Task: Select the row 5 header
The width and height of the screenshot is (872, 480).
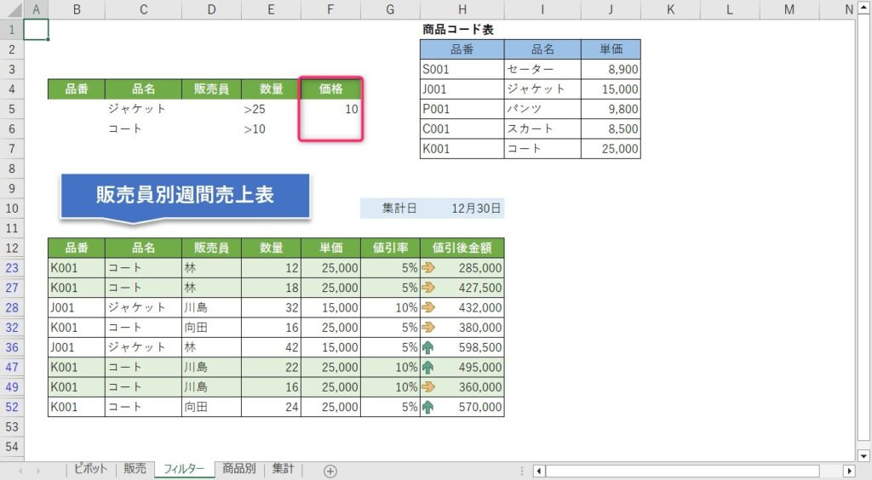Action: (12, 109)
